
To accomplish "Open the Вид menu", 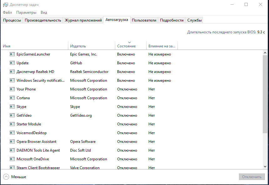I will click(x=44, y=12).
